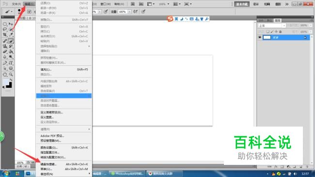315x177 pixels.
Task: Select the Spot Healing Brush tool
Action: tap(5, 41)
